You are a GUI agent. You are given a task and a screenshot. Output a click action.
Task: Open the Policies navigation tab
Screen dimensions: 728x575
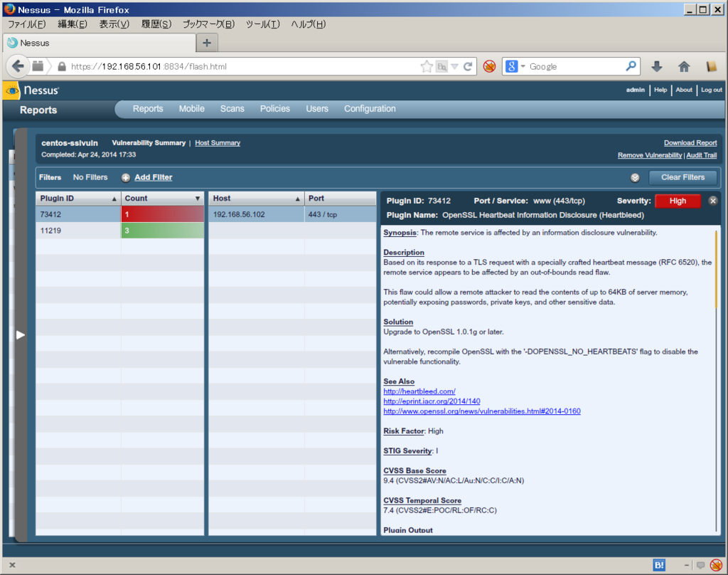pos(275,109)
